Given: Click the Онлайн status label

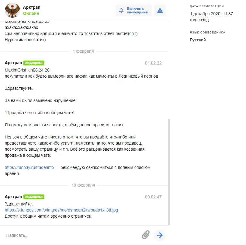Looking at the screenshot, I should (x=31, y=13).
